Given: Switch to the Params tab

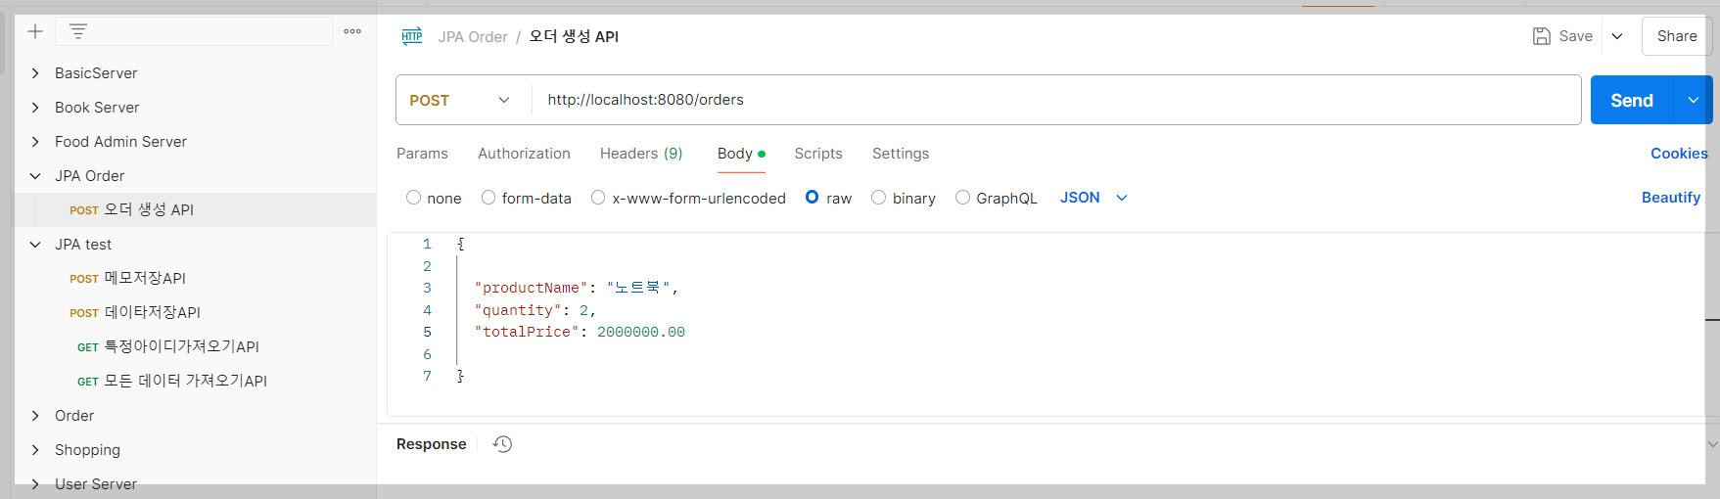Looking at the screenshot, I should point(422,154).
